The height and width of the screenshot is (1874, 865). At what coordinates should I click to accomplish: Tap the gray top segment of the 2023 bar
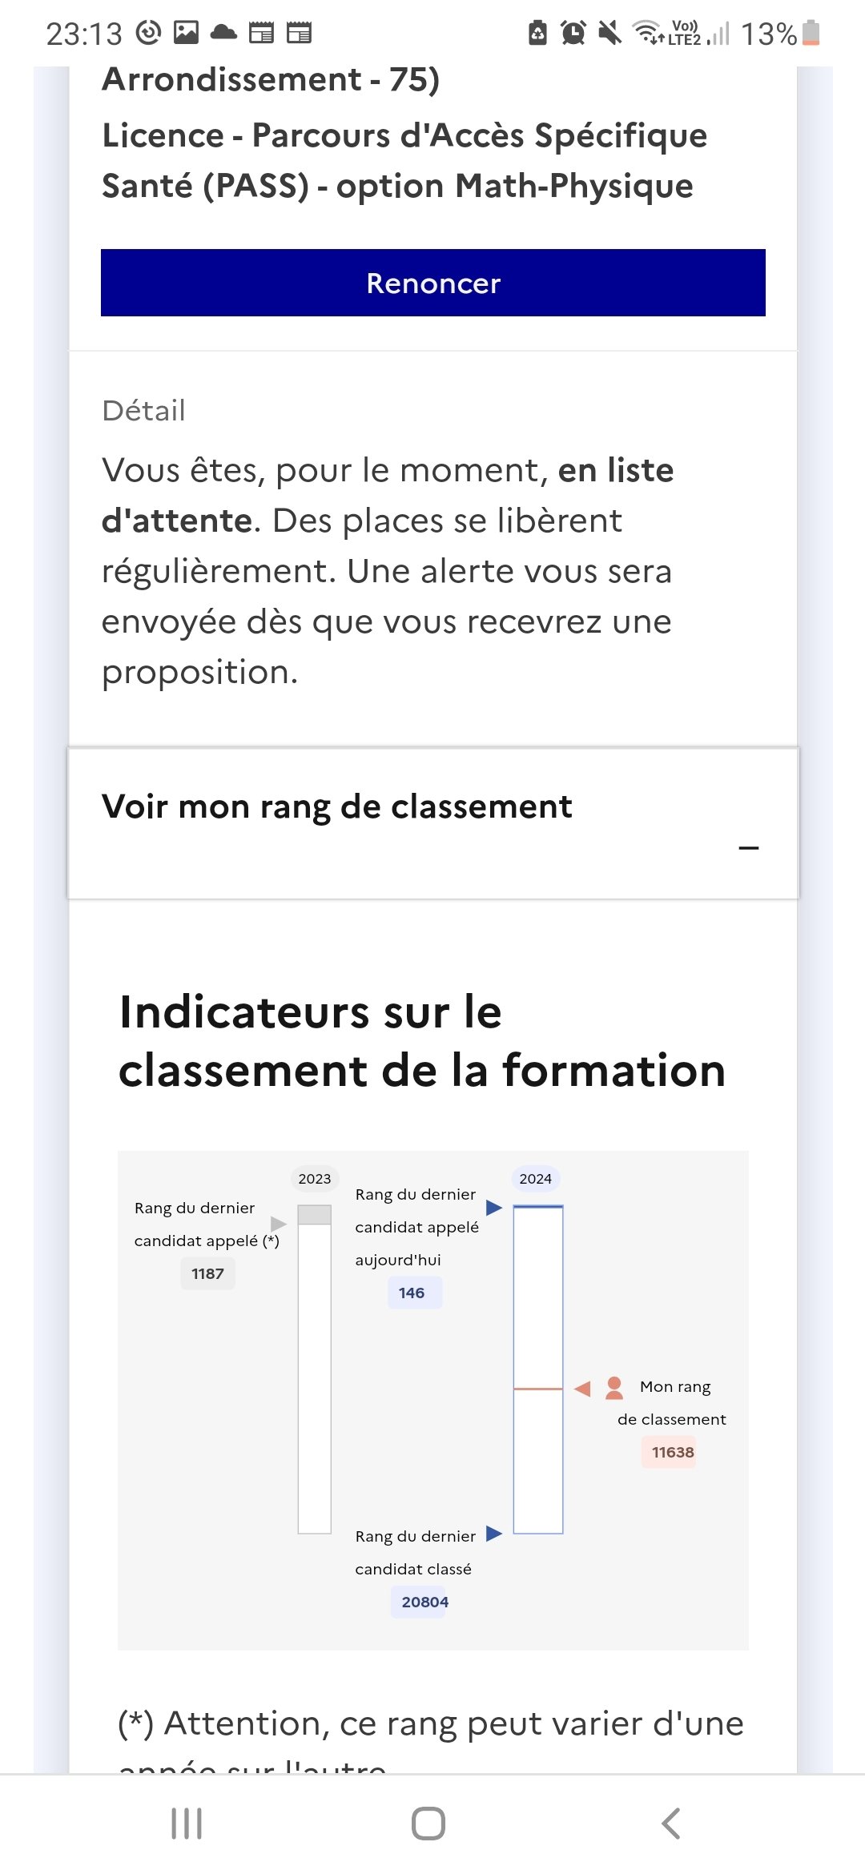315,1214
